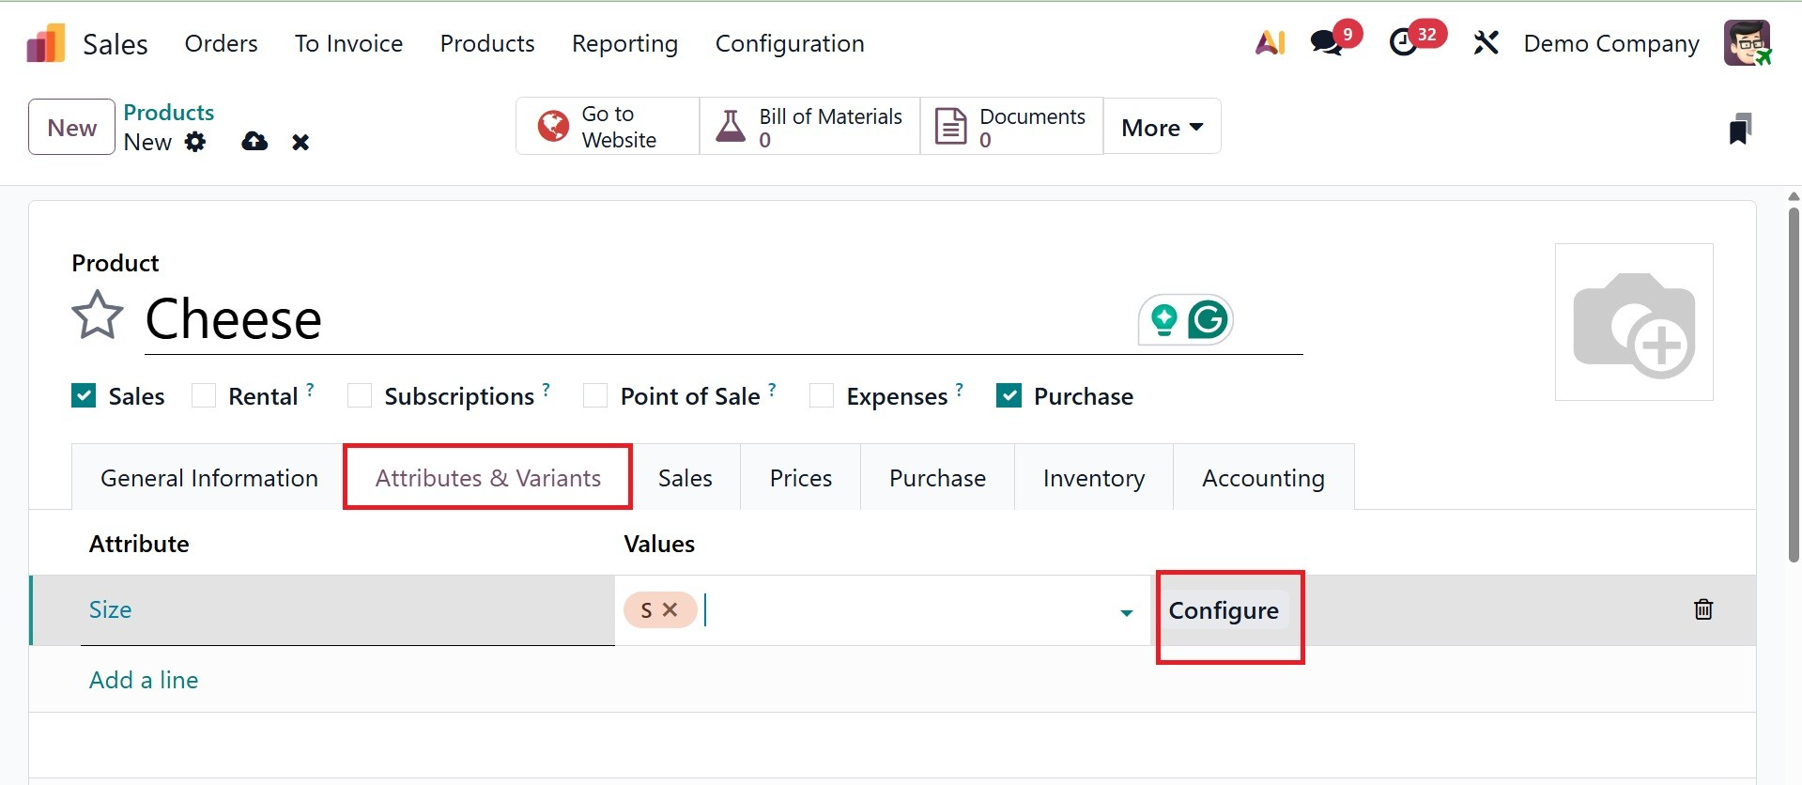Click the favorite star next to Cheese
This screenshot has height=785, width=1802.
click(x=97, y=316)
